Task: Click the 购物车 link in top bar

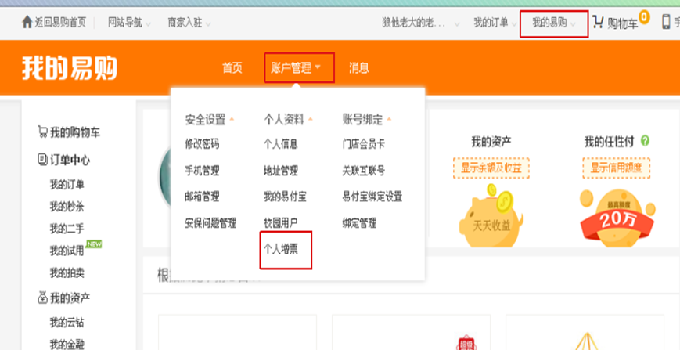Action: (622, 23)
